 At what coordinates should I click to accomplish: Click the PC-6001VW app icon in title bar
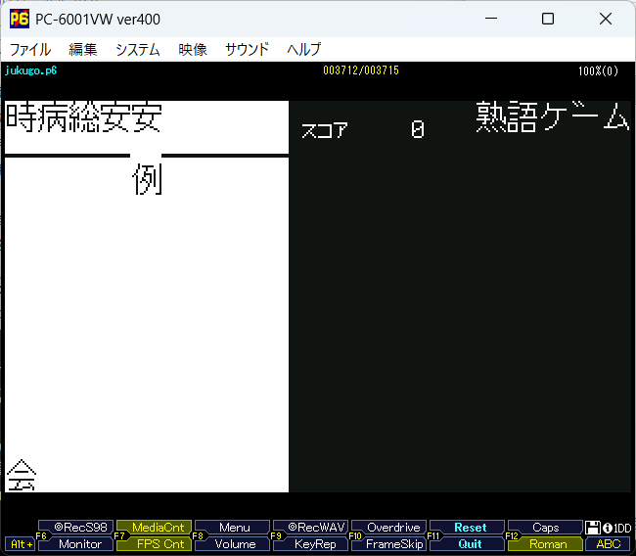click(19, 19)
